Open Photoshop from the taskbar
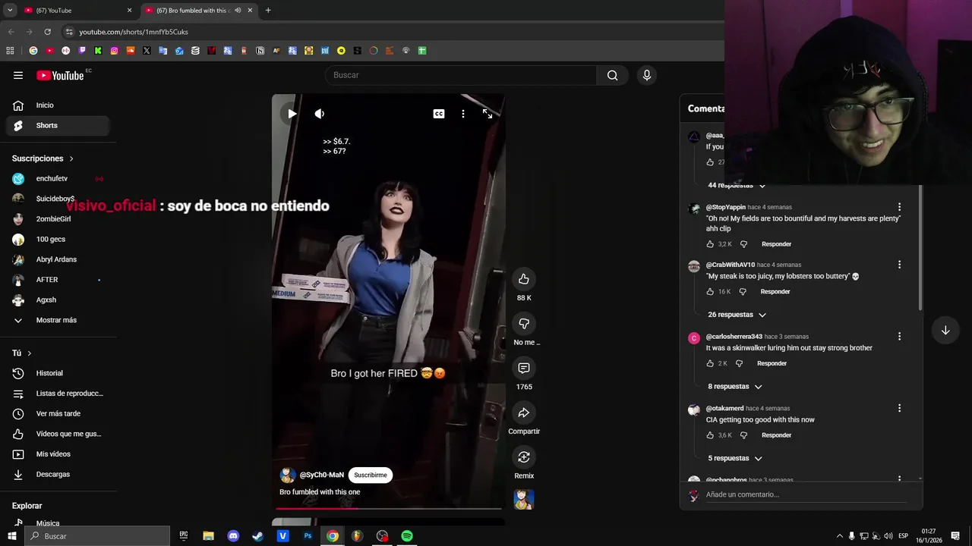Image resolution: width=972 pixels, height=546 pixels. pyautogui.click(x=308, y=536)
